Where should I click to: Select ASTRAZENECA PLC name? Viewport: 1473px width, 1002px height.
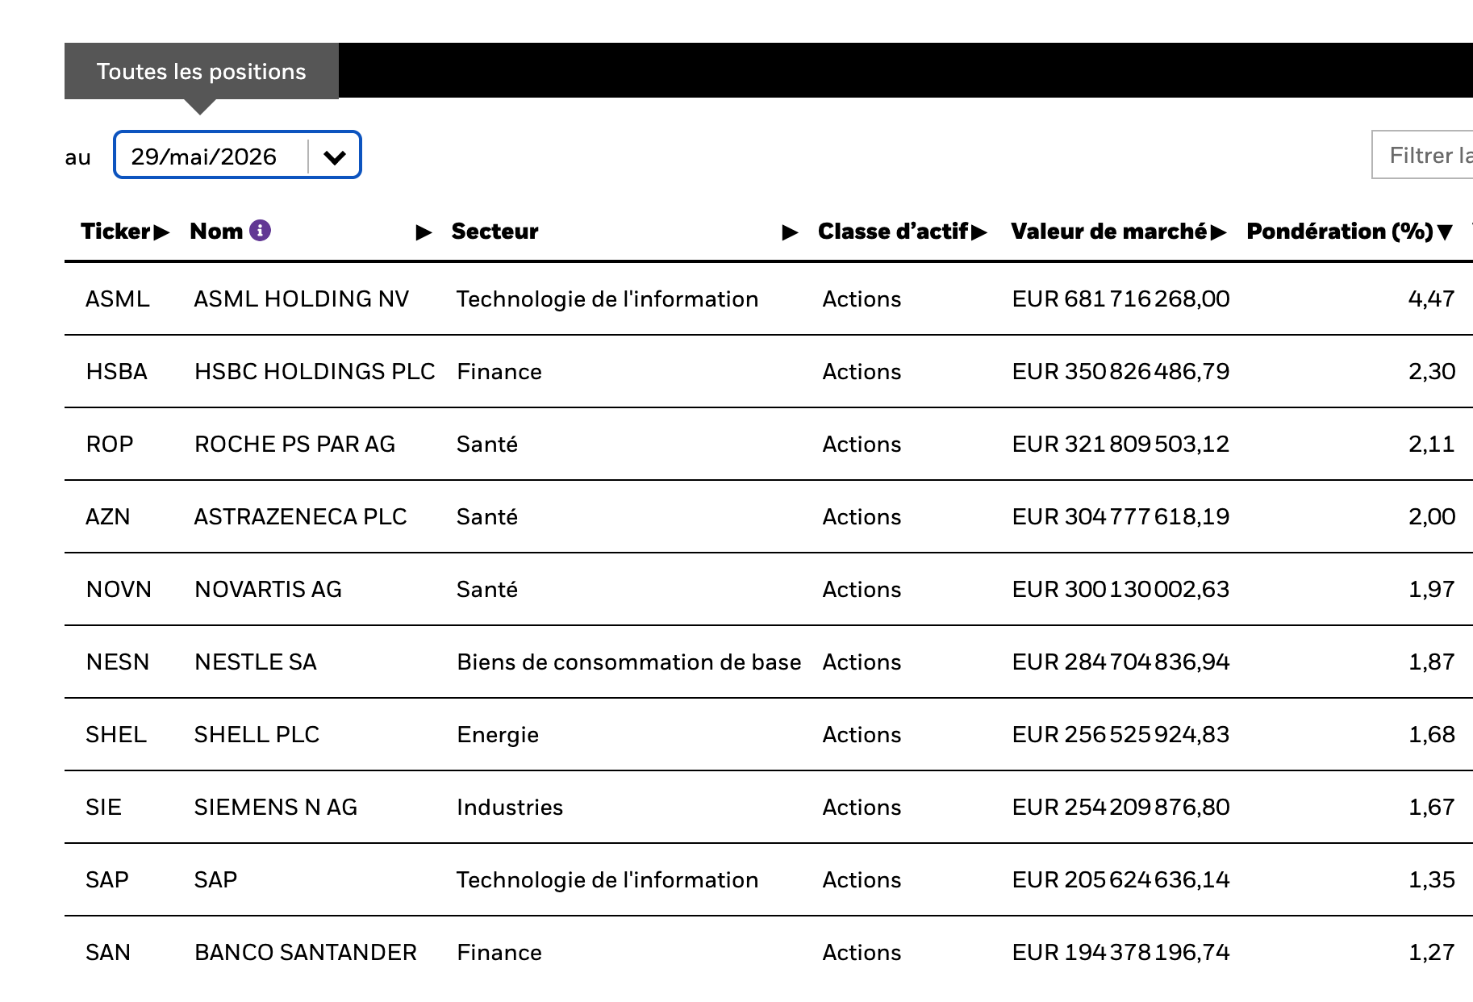click(x=301, y=517)
